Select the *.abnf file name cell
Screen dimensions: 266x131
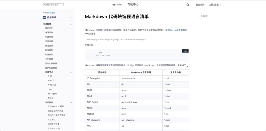coord(176,96)
